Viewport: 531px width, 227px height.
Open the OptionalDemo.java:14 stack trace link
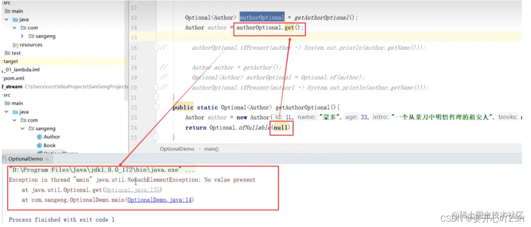160,200
